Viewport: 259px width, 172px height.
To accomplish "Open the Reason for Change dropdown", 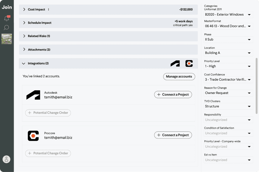I will [x=228, y=93].
